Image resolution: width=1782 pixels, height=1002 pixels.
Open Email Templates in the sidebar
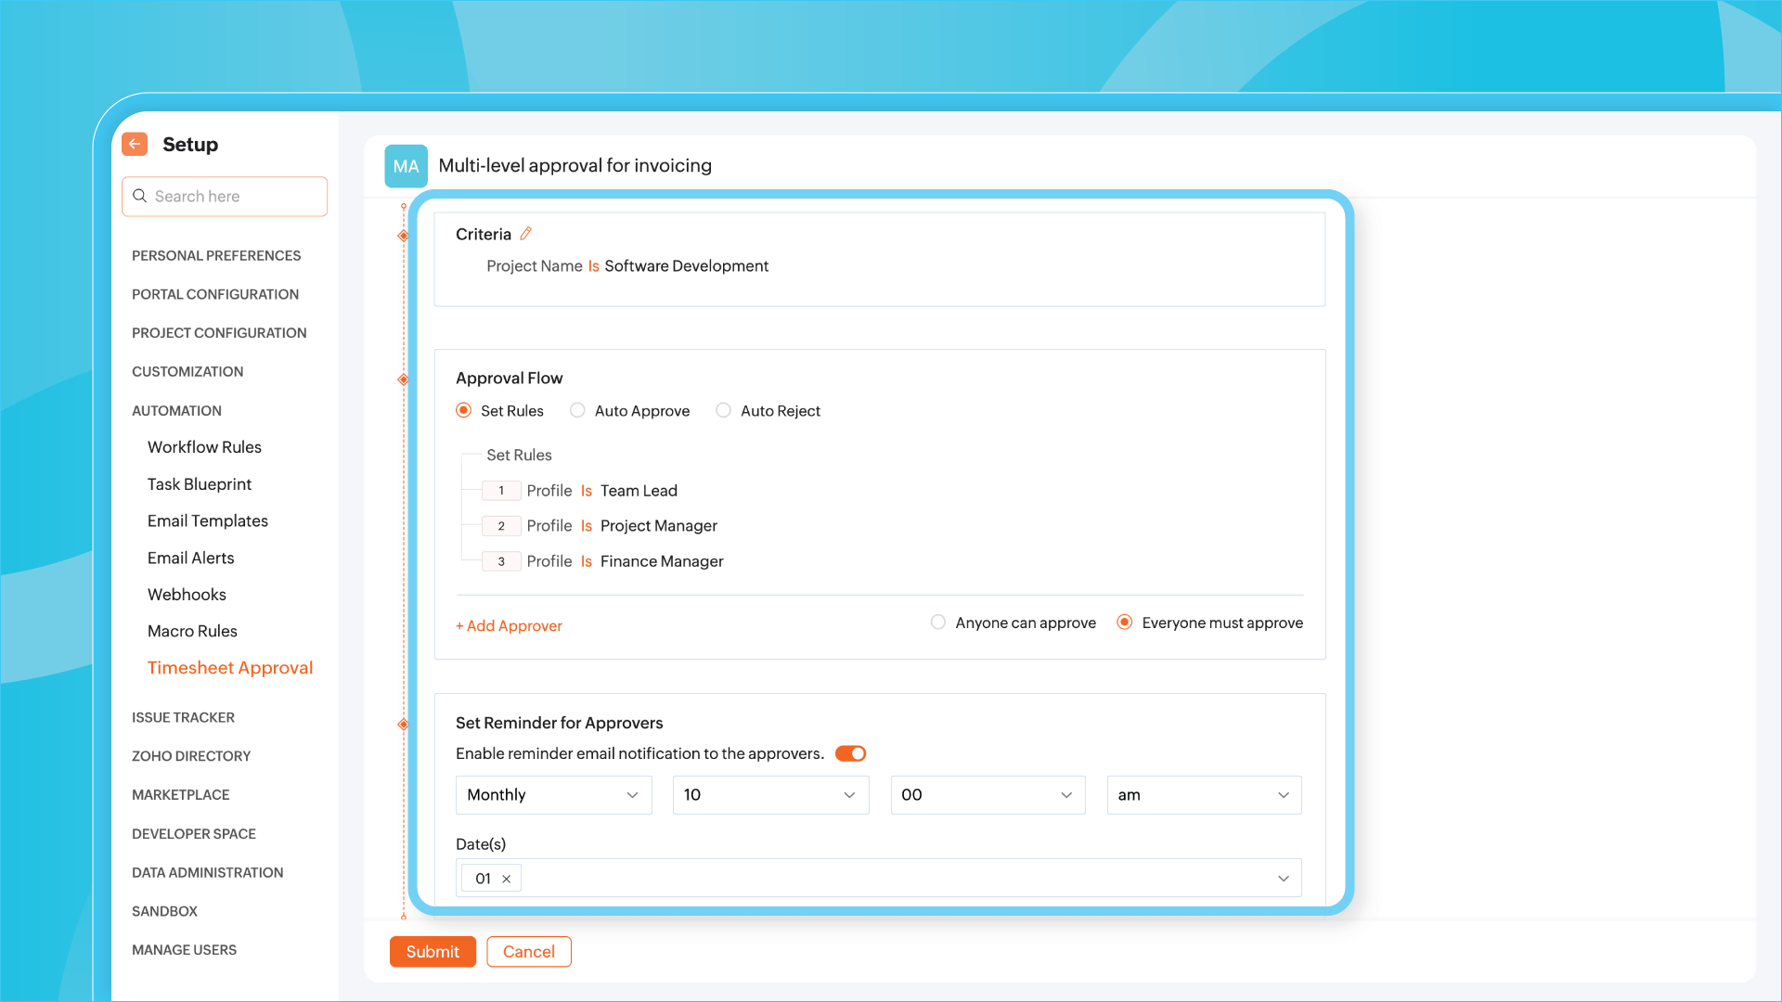(207, 521)
